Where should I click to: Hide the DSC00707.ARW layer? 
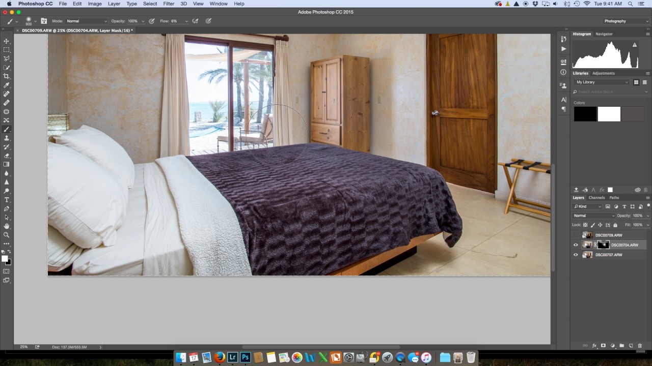pyautogui.click(x=576, y=255)
